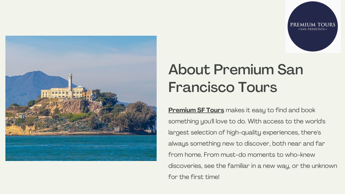Click the blue water area of the photo
345x194 pixels.
(81, 148)
